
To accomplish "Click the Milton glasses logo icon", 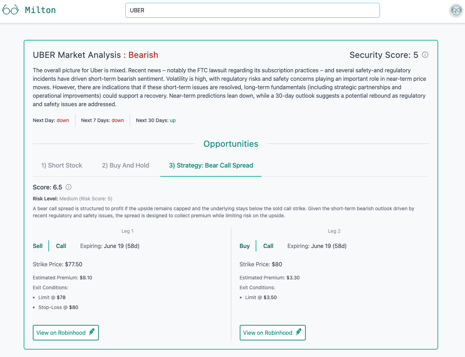I will (10, 10).
